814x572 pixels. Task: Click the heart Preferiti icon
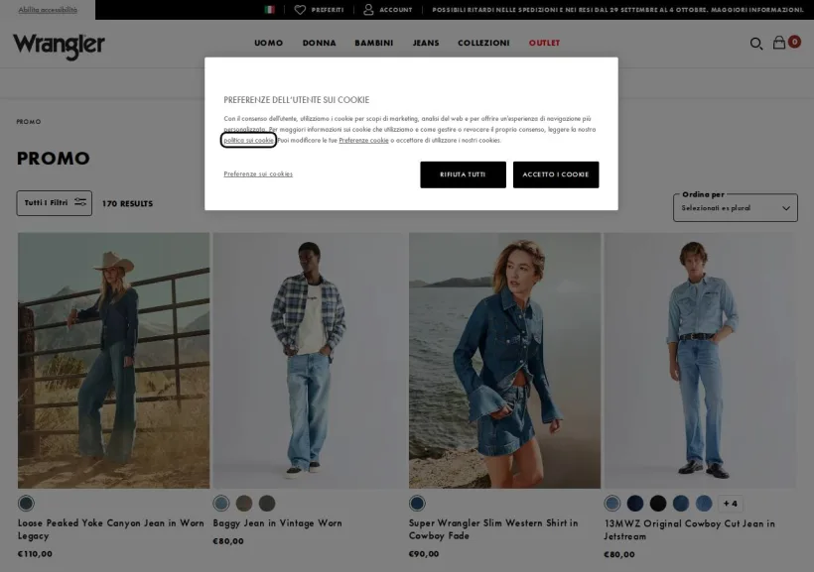(x=300, y=9)
